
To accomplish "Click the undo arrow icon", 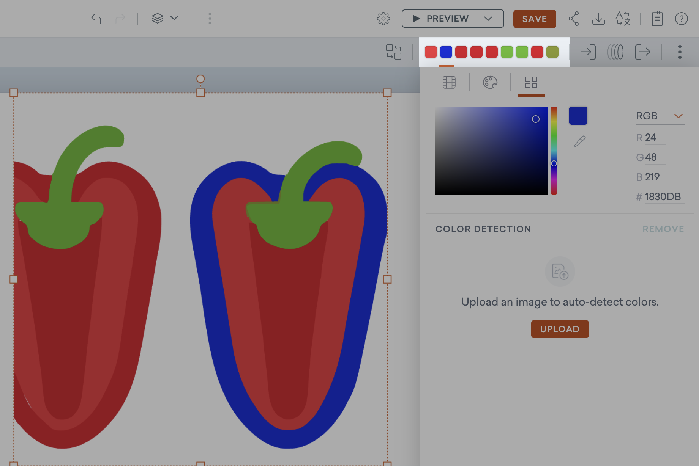I will (x=96, y=19).
